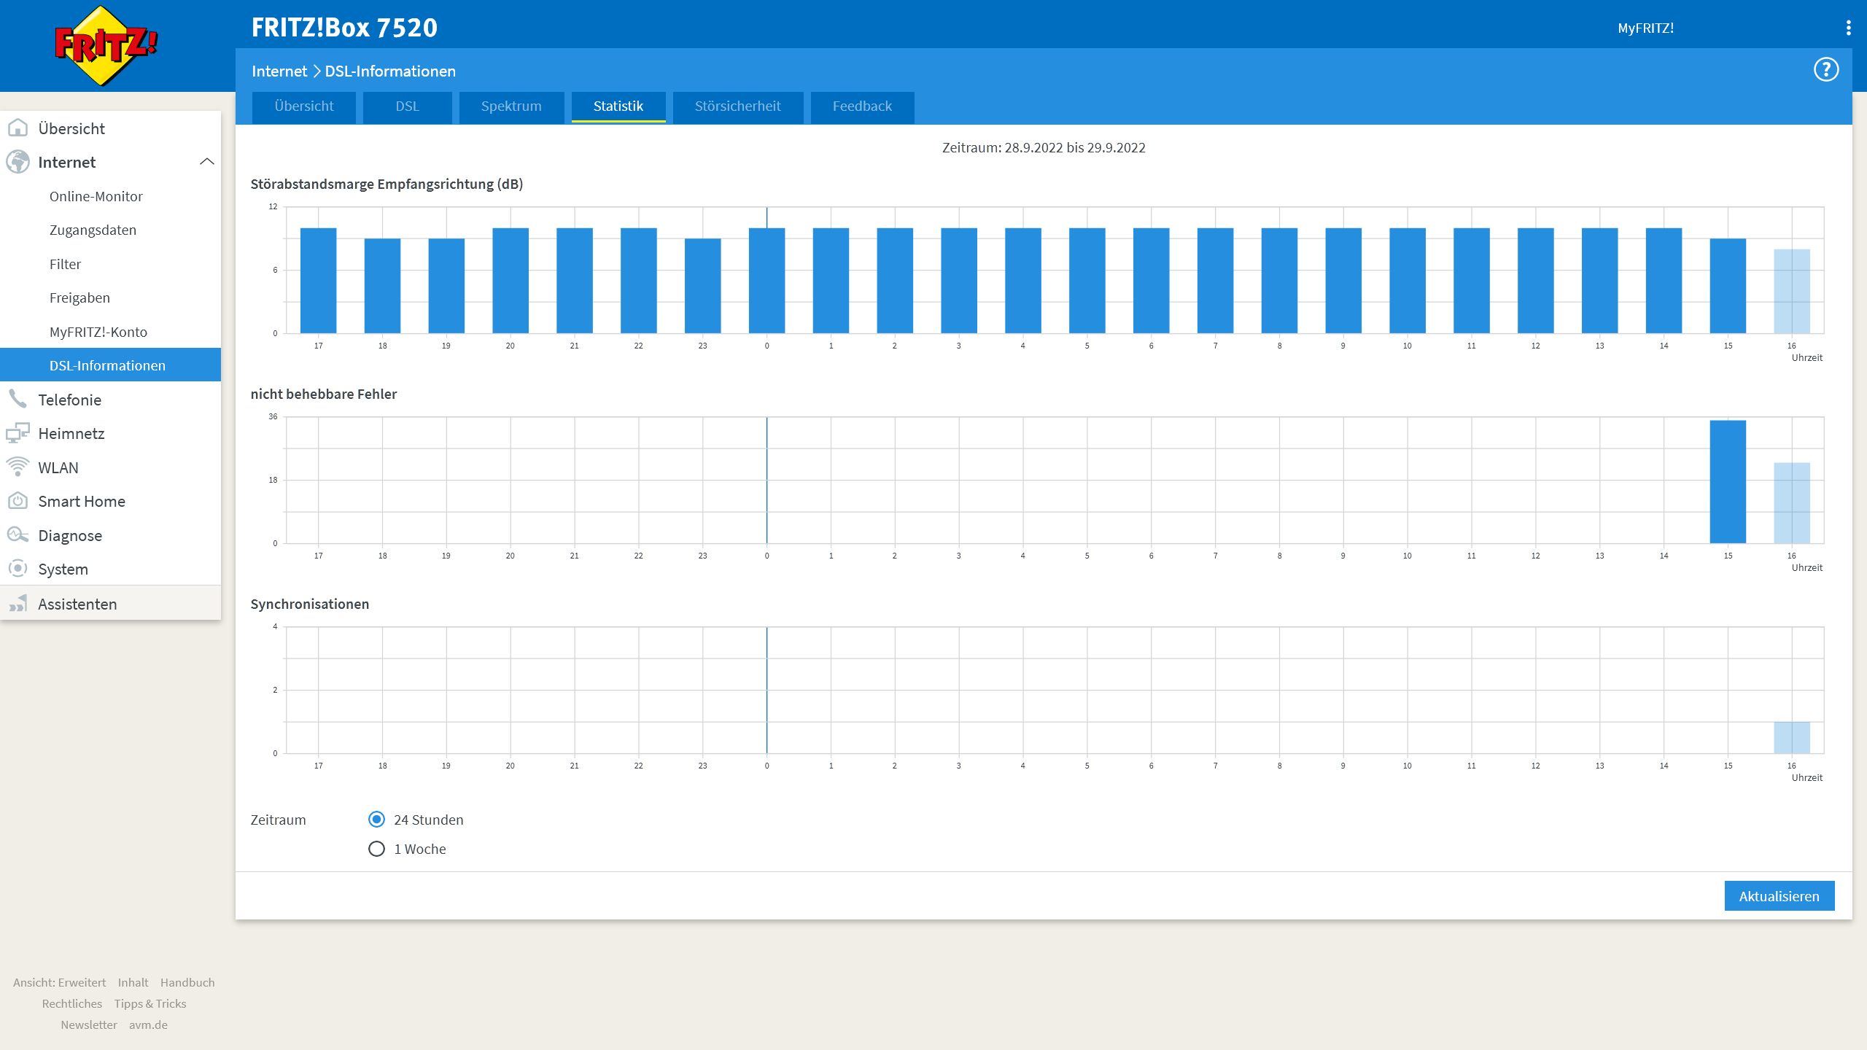Click the Heimnetz network icon
Viewport: 1867px width, 1050px height.
18,433
